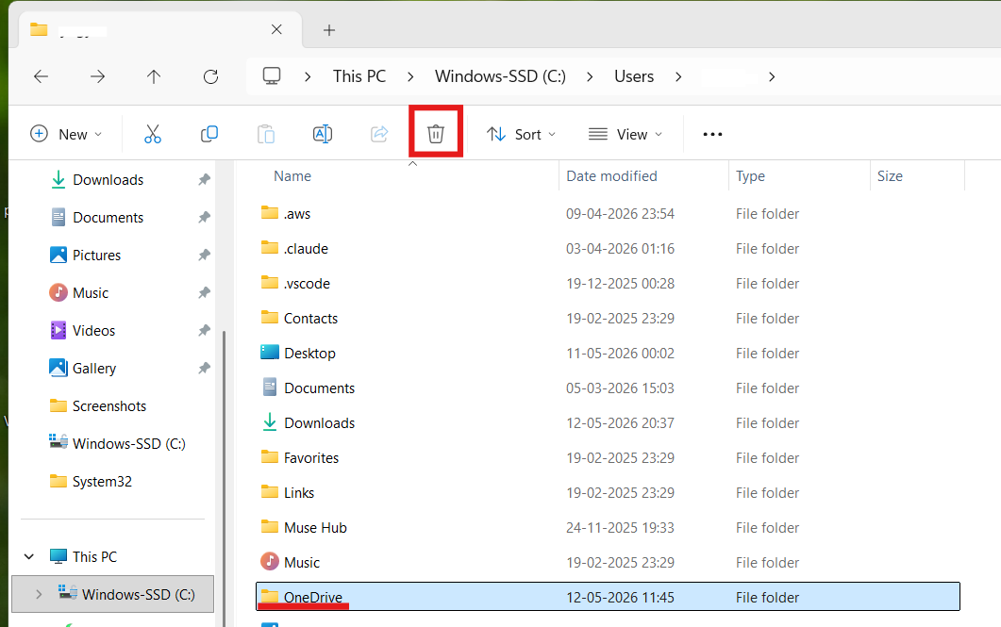This screenshot has width=1001, height=627.
Task: Select the .vscode folder row
Action: (608, 283)
